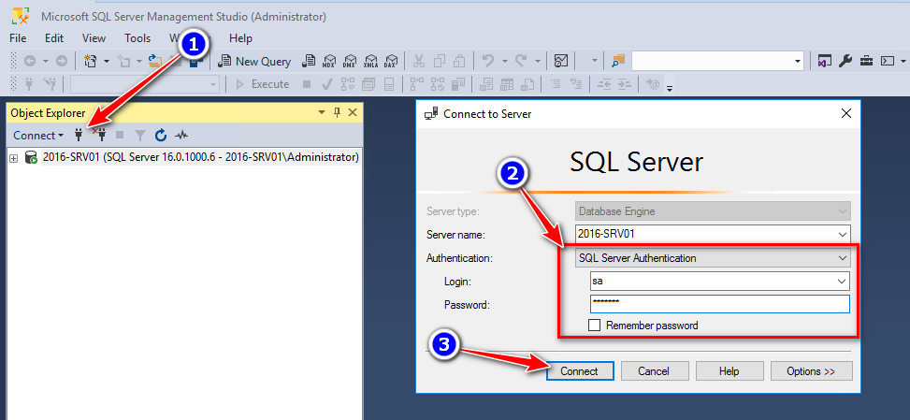910x420 pixels.
Task: Open the toolbar overflow options arrow
Action: (x=670, y=89)
